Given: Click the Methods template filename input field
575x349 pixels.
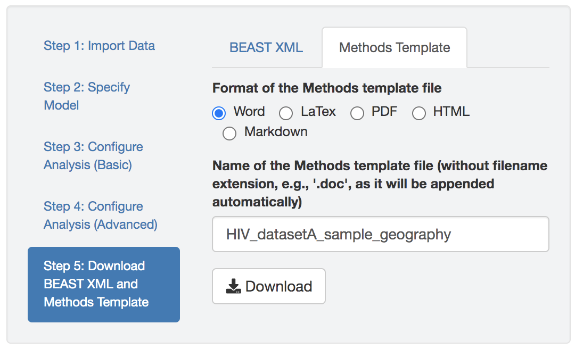Looking at the screenshot, I should click(x=380, y=234).
